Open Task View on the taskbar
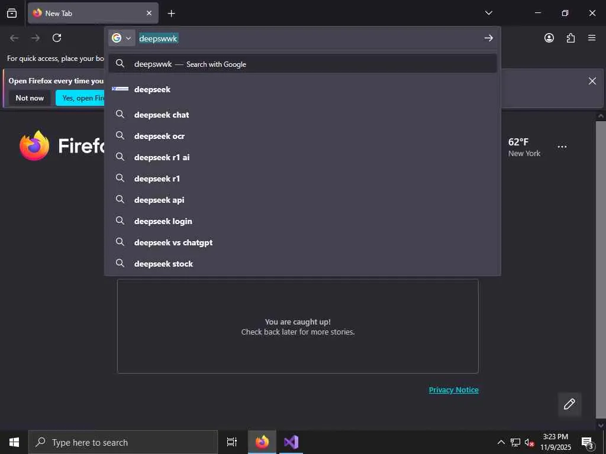 232,442
